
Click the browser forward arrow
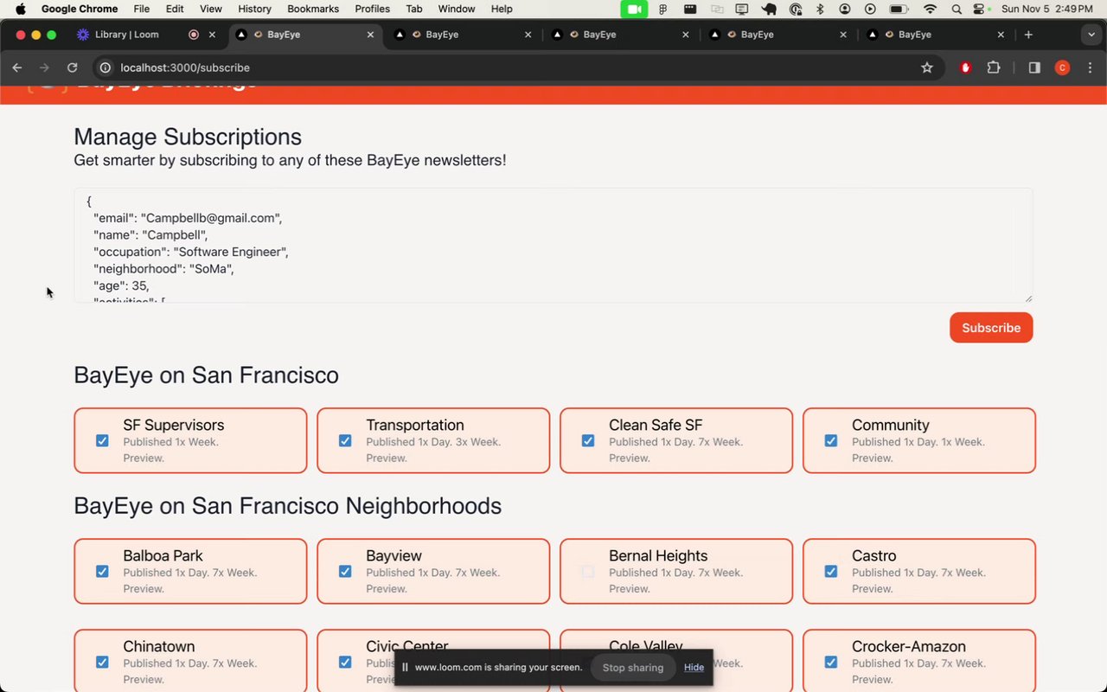click(x=44, y=67)
